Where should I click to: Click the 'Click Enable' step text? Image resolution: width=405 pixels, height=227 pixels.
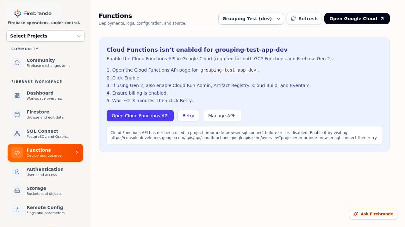tap(124, 78)
